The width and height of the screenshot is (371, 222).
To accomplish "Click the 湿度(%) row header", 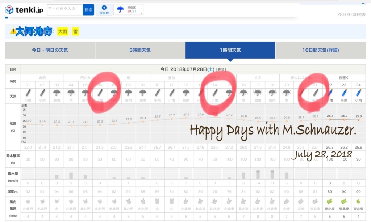I will click(13, 192).
